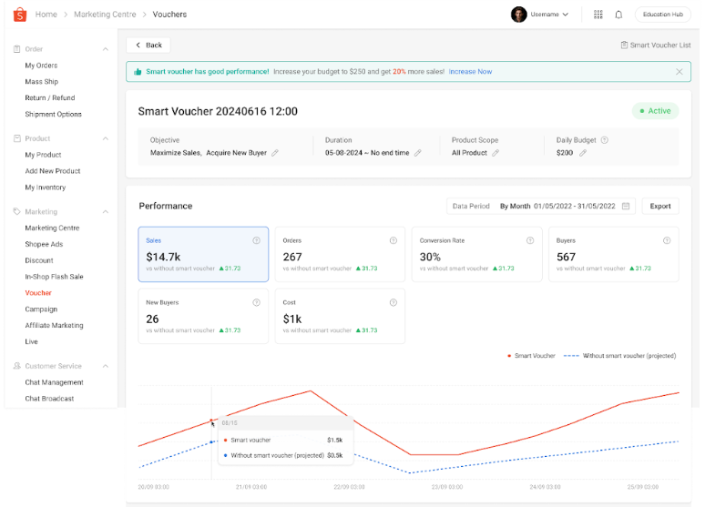Open My Orders in sidebar
The width and height of the screenshot is (705, 507).
tap(41, 66)
